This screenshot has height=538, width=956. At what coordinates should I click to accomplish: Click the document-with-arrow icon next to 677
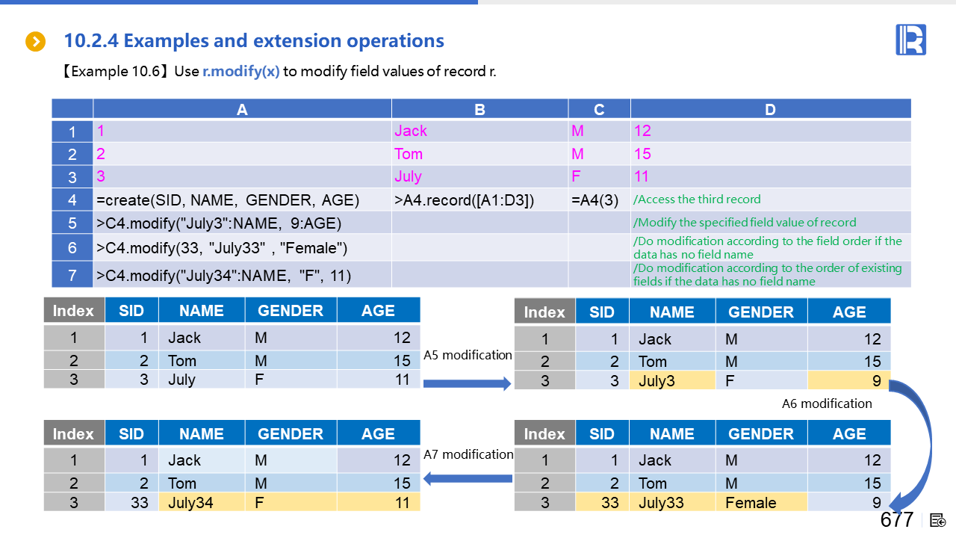click(938, 520)
